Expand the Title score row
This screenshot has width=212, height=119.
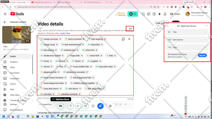click(x=187, y=32)
